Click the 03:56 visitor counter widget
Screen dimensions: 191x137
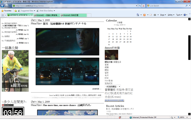[x=13, y=111]
